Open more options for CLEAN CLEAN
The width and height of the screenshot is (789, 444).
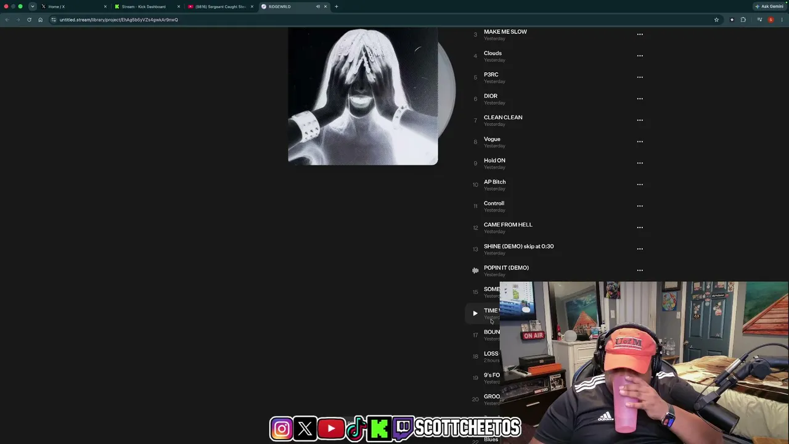point(640,120)
